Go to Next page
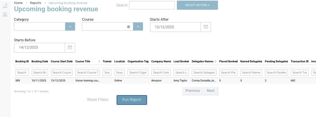 [211, 91]
